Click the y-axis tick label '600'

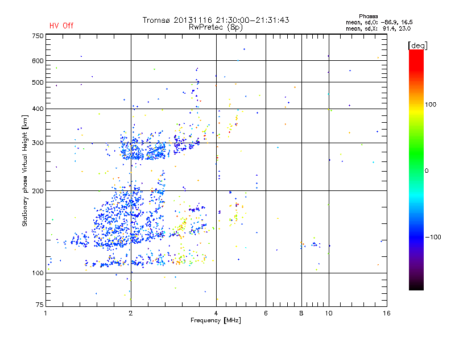[38, 61]
